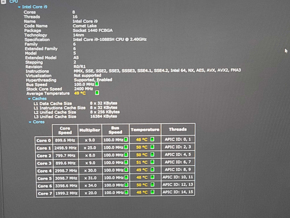
Task: Click the Virtualization row label
Action: click(39, 76)
